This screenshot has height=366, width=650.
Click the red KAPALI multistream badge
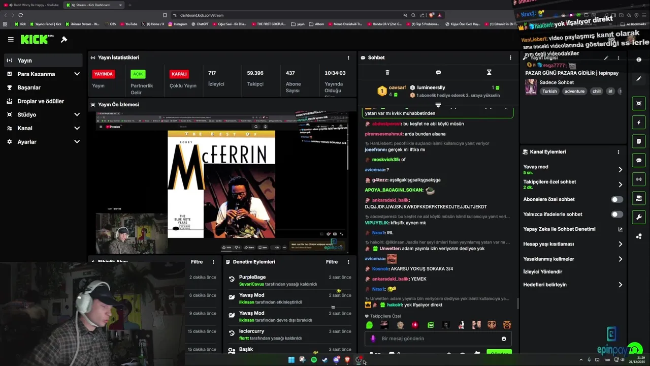pyautogui.click(x=179, y=74)
